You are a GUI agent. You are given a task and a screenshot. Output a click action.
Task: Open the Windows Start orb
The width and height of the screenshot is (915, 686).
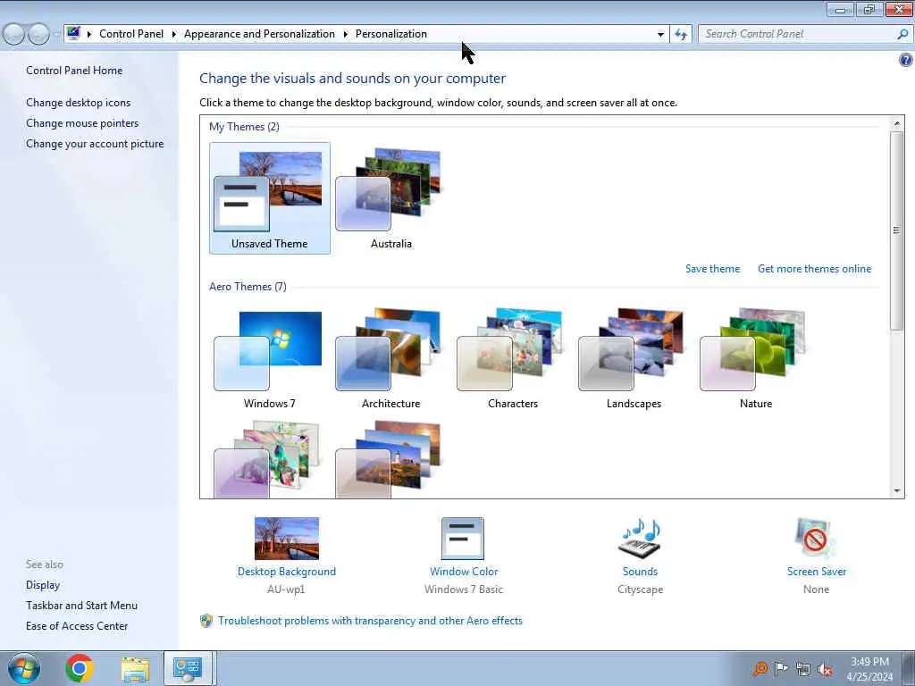coord(24,668)
